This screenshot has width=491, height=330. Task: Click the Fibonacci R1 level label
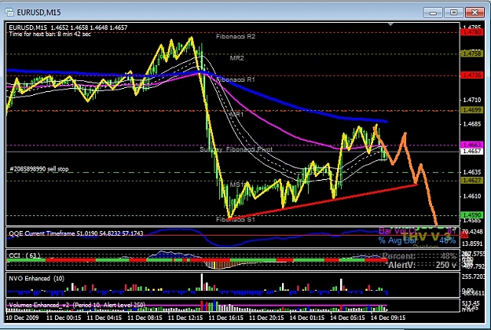click(236, 80)
